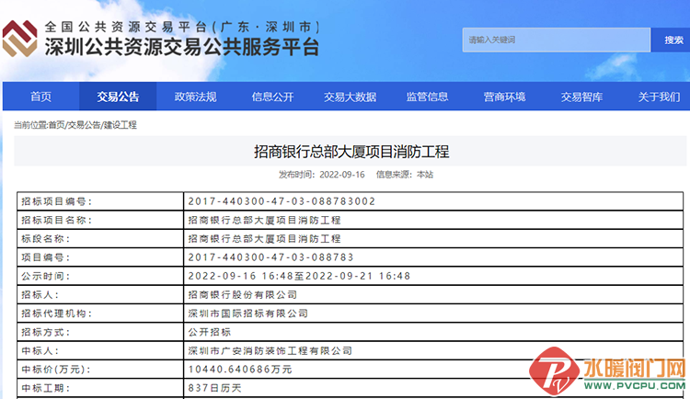Viewport: 690px width, 399px height.
Task: Click the breadcrumb 建设工程 link
Action: click(121, 125)
